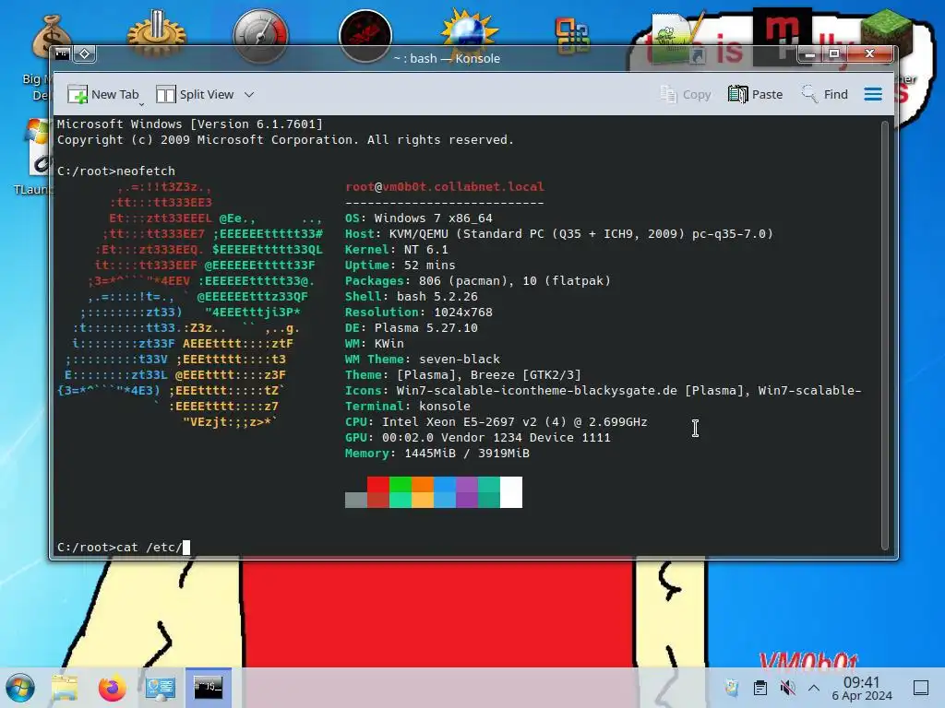The height and width of the screenshot is (708, 945).
Task: Click the 'CPU: Intel Xeon E5-2697 v2' line
Action: (x=496, y=421)
